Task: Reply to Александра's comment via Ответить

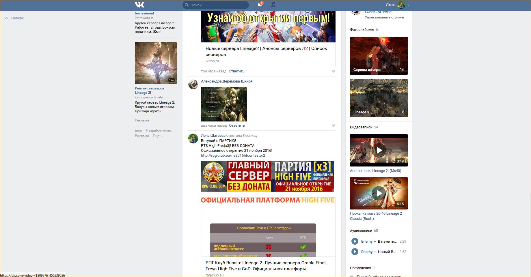Action: [237, 126]
